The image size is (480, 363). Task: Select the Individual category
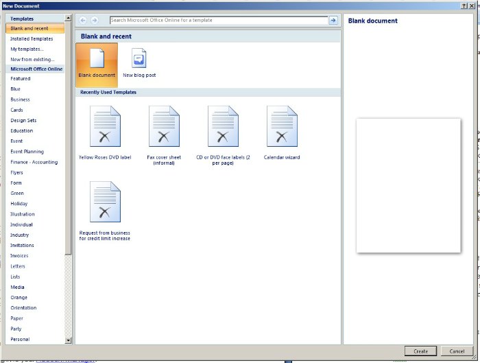(21, 224)
